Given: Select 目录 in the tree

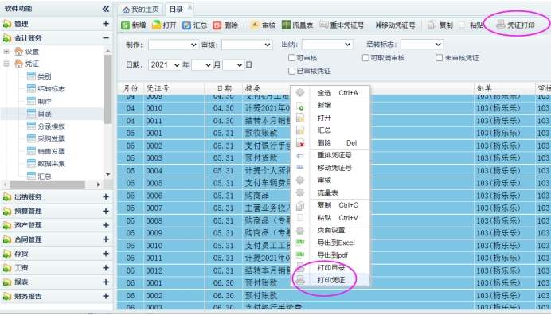Looking at the screenshot, I should click(x=45, y=114).
